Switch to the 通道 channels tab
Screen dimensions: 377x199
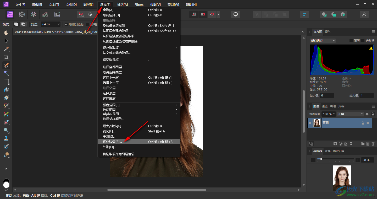point(325,106)
